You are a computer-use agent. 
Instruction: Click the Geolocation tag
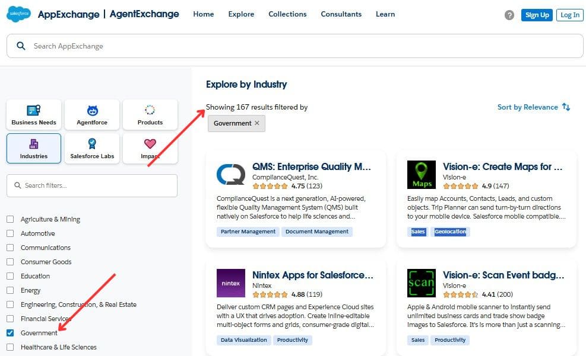[450, 232]
